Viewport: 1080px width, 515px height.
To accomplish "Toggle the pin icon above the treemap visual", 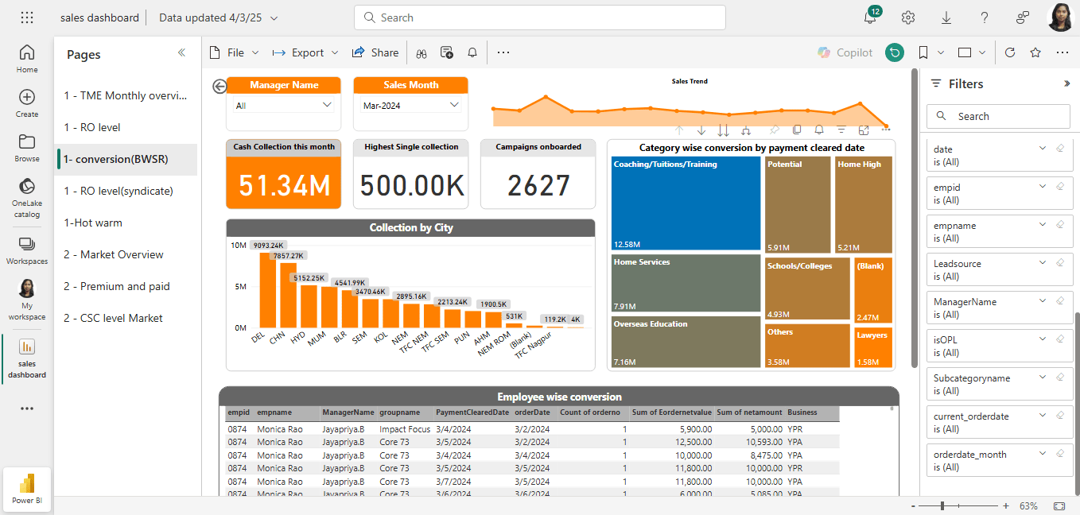I will pos(775,130).
